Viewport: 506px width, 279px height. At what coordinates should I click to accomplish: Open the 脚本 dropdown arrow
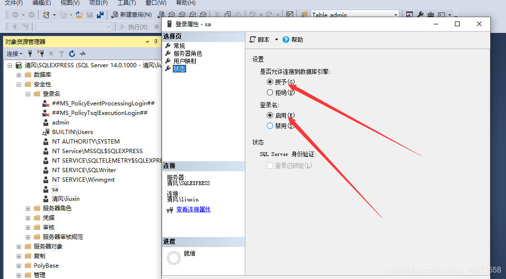[x=276, y=40]
